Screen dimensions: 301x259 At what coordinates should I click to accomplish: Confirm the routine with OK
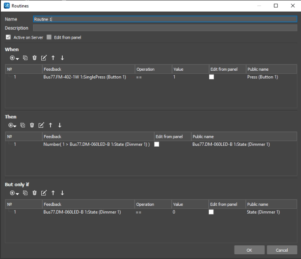click(x=249, y=250)
